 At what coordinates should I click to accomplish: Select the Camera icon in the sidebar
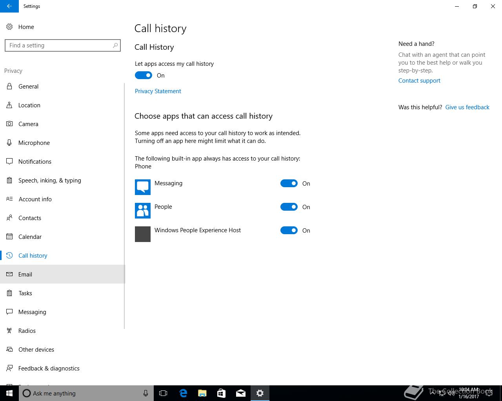9,124
